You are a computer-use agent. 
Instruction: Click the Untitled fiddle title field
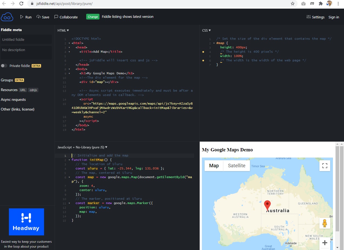26,39
